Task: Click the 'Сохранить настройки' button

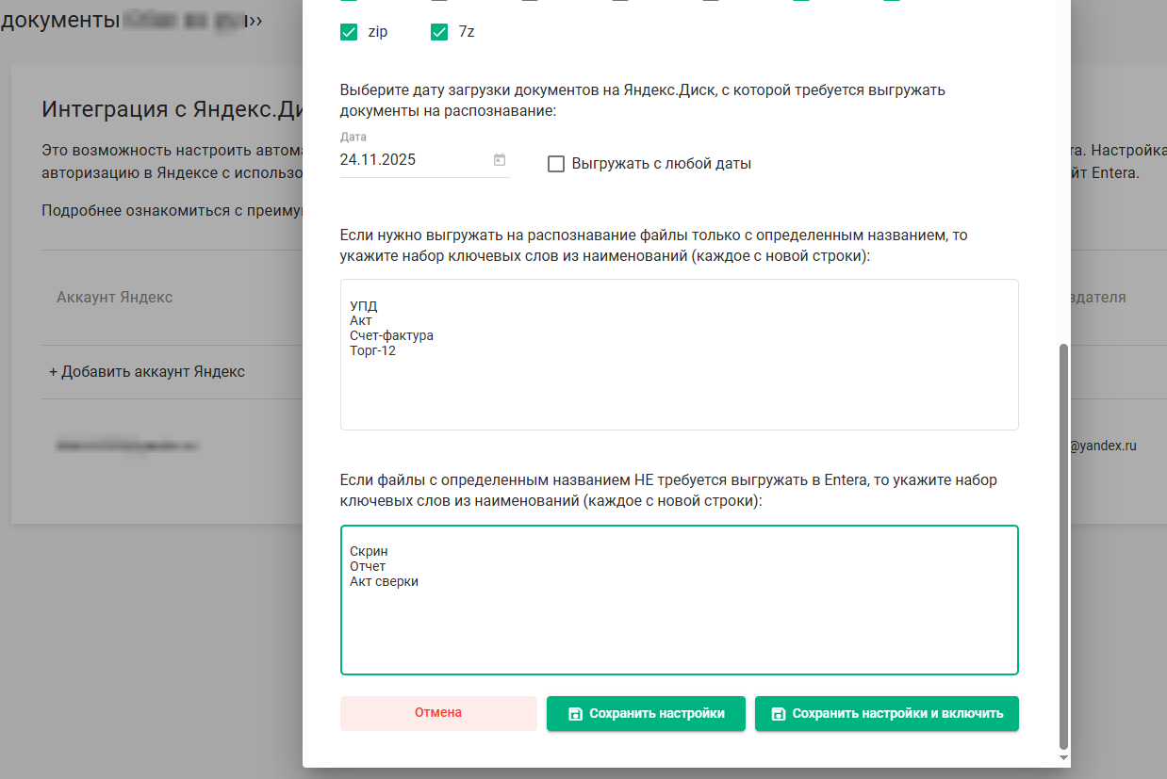Action: (646, 713)
